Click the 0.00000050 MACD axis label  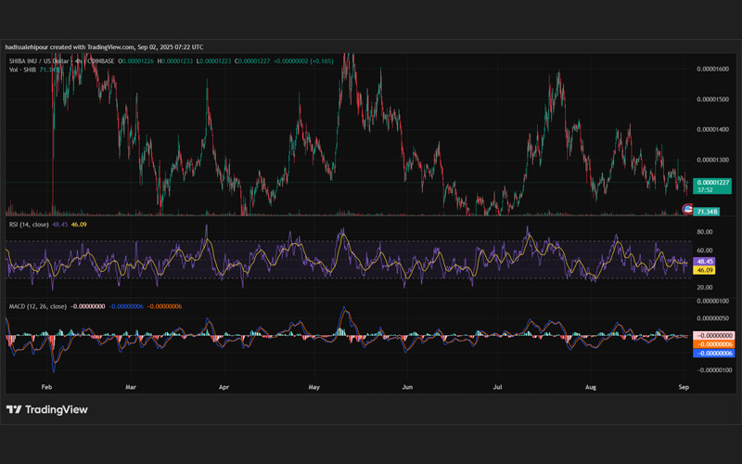(712, 318)
